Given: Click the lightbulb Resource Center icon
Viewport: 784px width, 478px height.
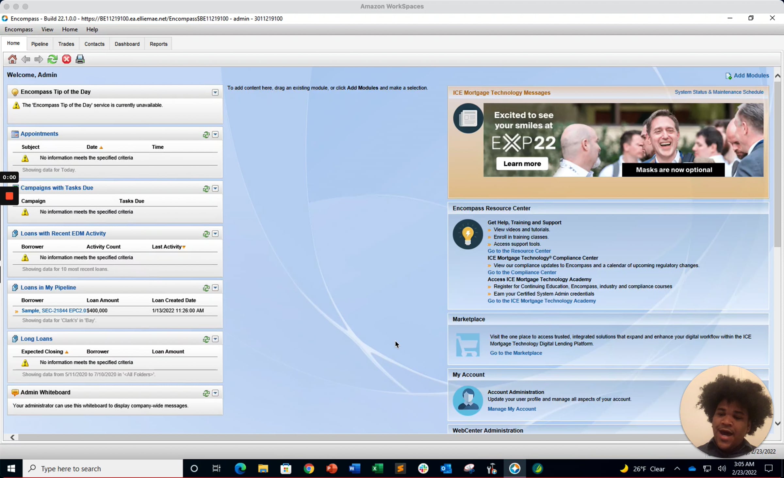Looking at the screenshot, I should pos(468,234).
